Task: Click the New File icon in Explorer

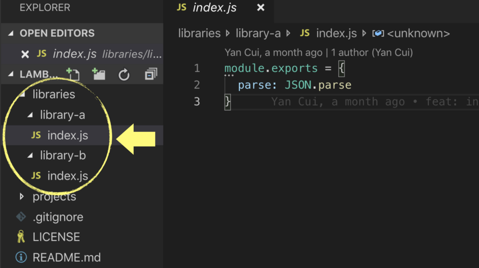Action: [73, 74]
